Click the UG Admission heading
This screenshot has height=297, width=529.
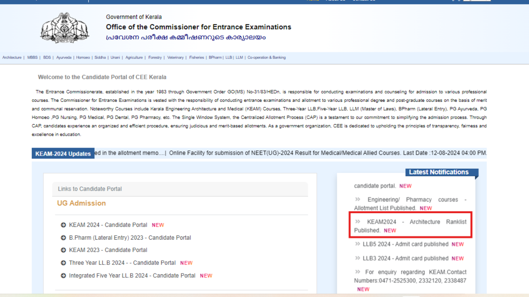pos(81,203)
